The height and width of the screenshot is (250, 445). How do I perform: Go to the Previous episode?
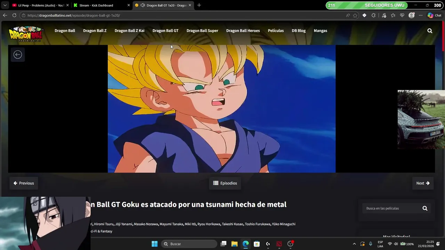tap(24, 183)
